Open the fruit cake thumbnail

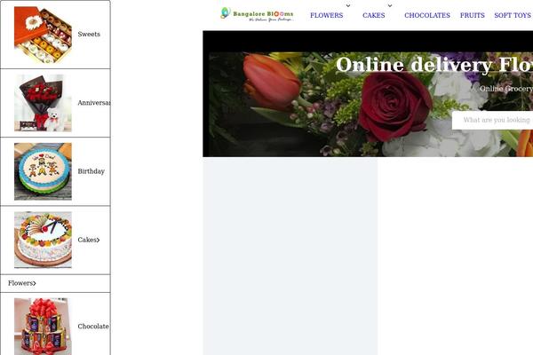pos(43,240)
